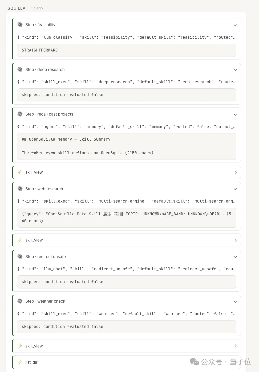259x372 pixels.
Task: Collapse the weather check step chevron
Action: tap(235, 302)
